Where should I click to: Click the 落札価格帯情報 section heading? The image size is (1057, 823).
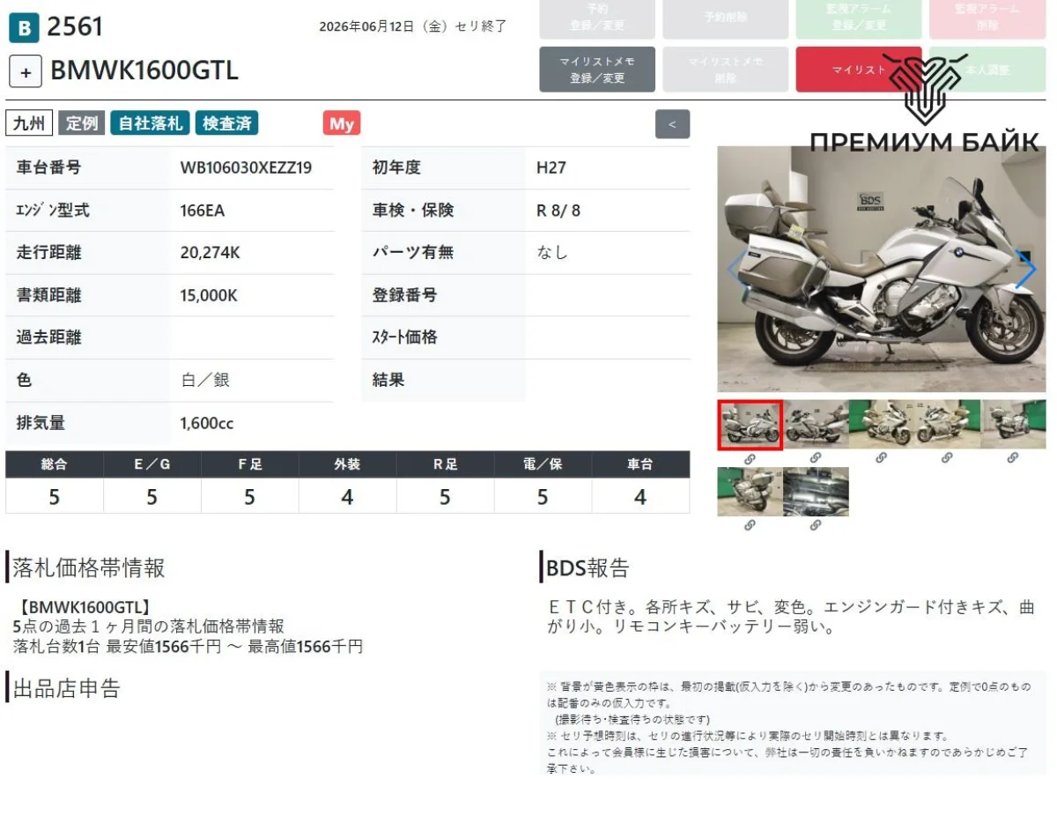89,567
